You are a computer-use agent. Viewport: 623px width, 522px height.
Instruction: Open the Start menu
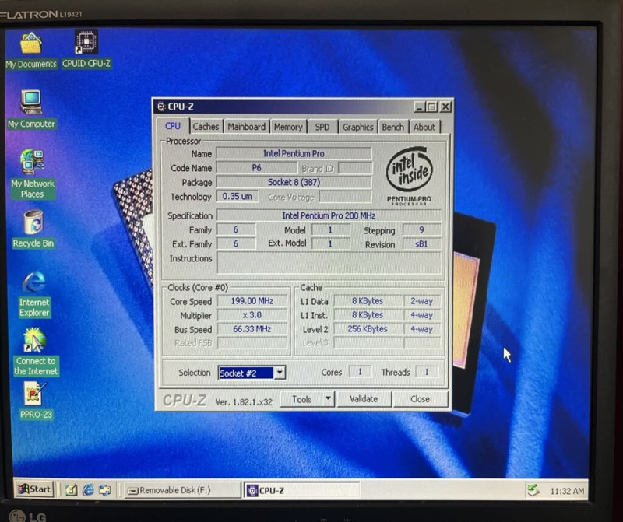tap(34, 489)
